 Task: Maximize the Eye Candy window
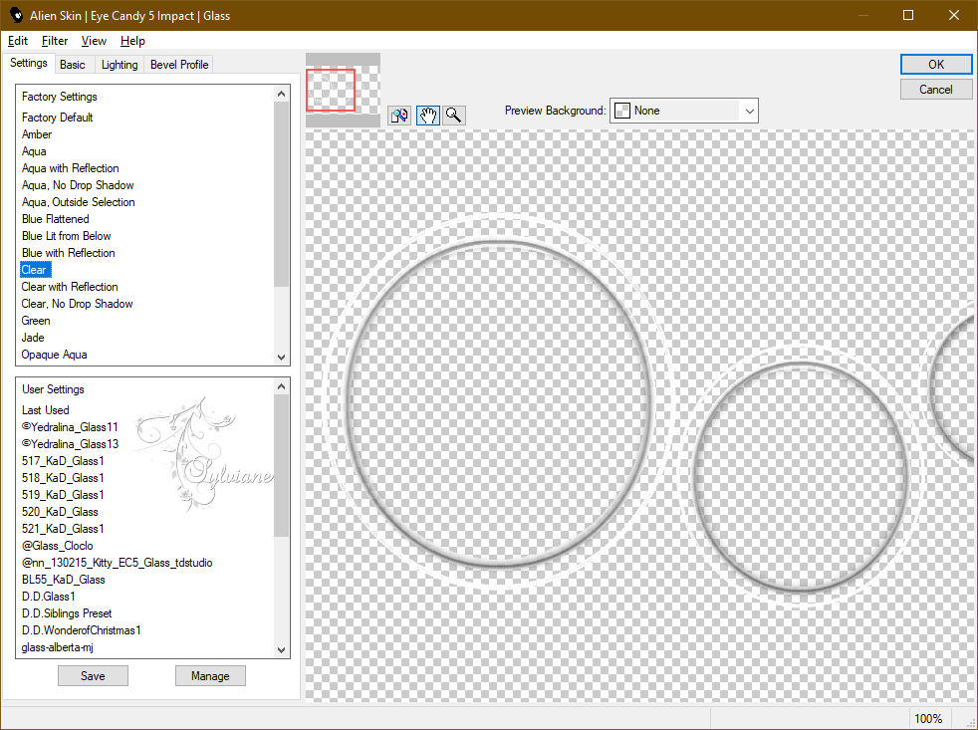tap(908, 15)
